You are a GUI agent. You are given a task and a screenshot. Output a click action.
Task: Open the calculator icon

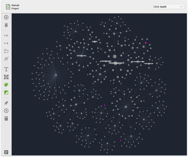(6, 118)
